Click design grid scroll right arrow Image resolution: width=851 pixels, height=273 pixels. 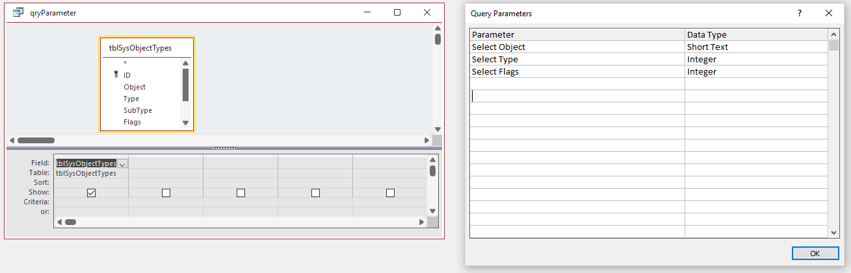tap(423, 222)
